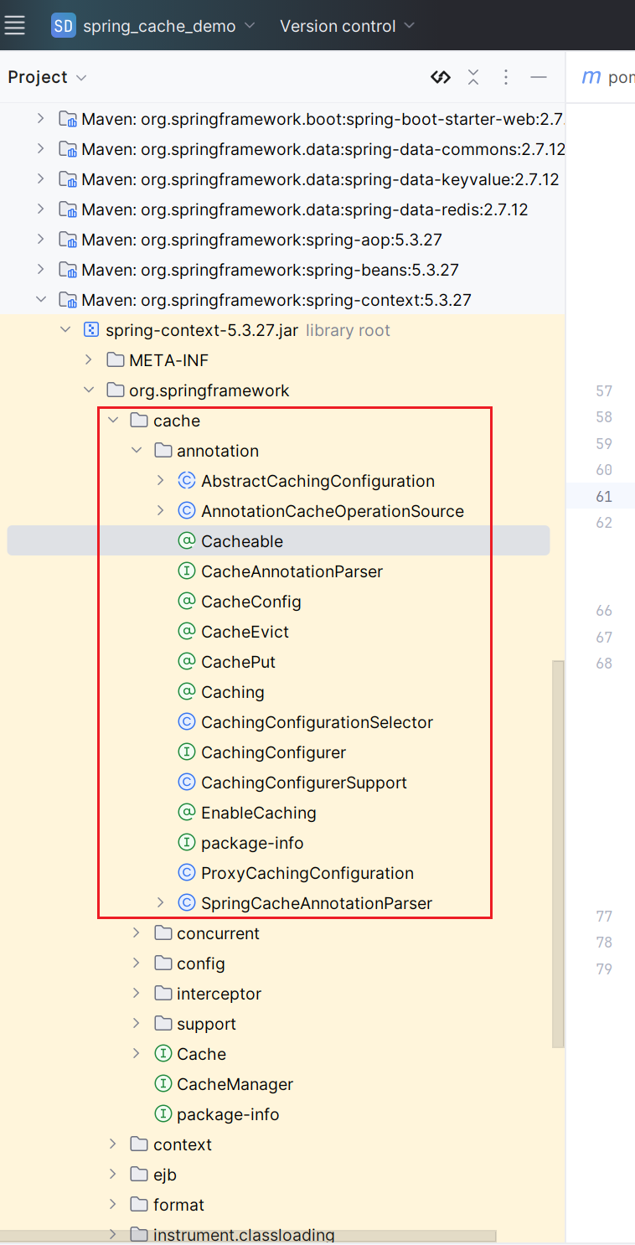
Task: Select AnnotationCacheOperationSource in the tree
Action: pyautogui.click(x=333, y=511)
